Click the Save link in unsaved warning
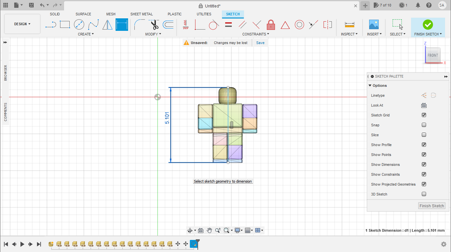Viewport: 451px width, 252px height. point(260,43)
